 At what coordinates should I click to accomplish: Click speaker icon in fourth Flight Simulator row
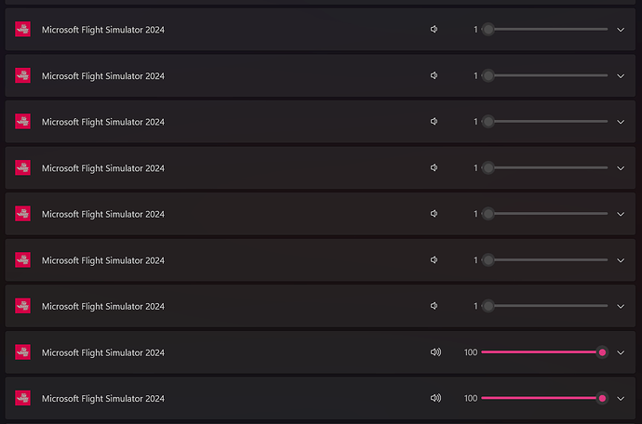coord(434,167)
